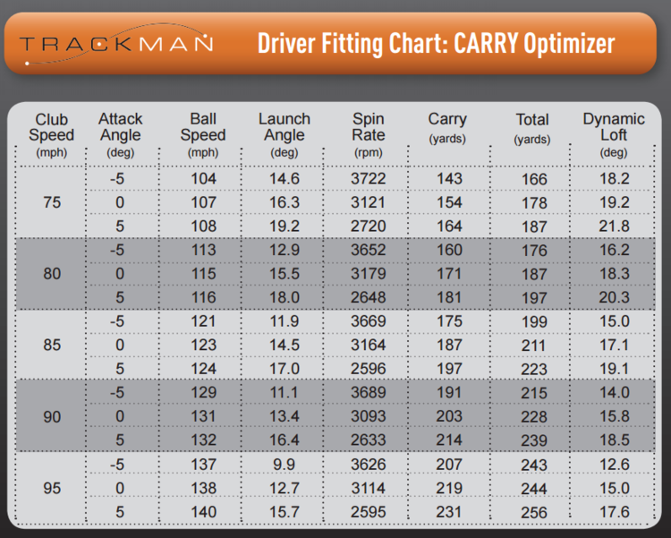Click dynamic loft value "14.0"
Screen dimensions: 671x538
(614, 392)
